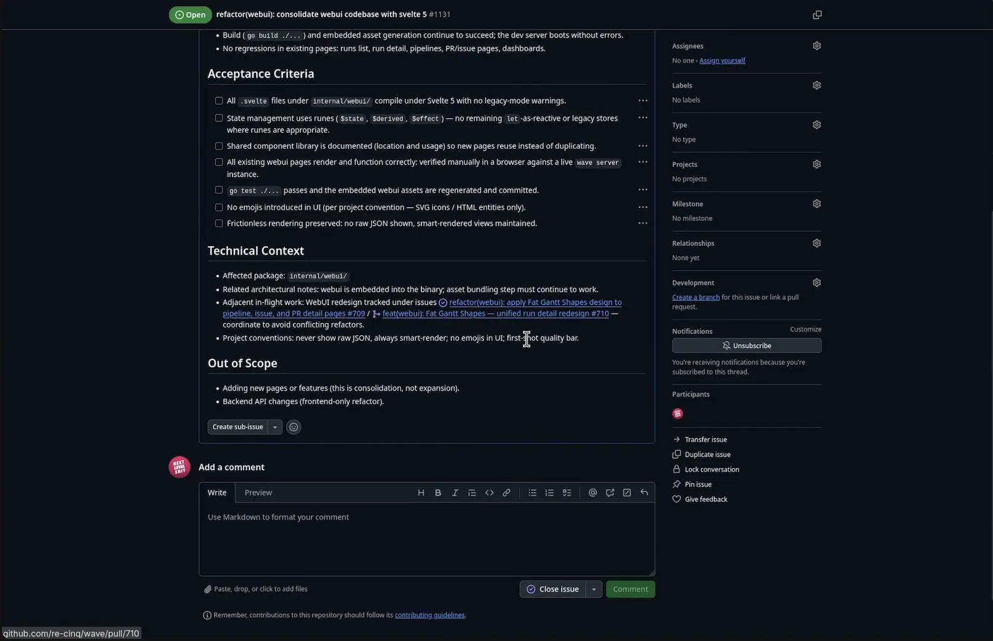Click the Heading icon in the comment toolbar
The image size is (993, 641).
point(421,493)
